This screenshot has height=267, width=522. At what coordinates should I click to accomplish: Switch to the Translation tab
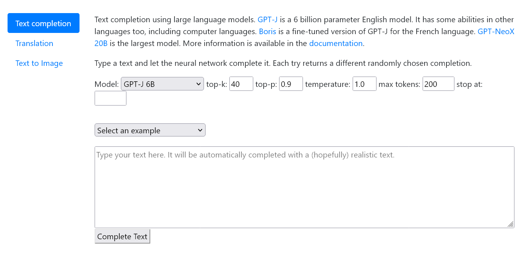[34, 43]
